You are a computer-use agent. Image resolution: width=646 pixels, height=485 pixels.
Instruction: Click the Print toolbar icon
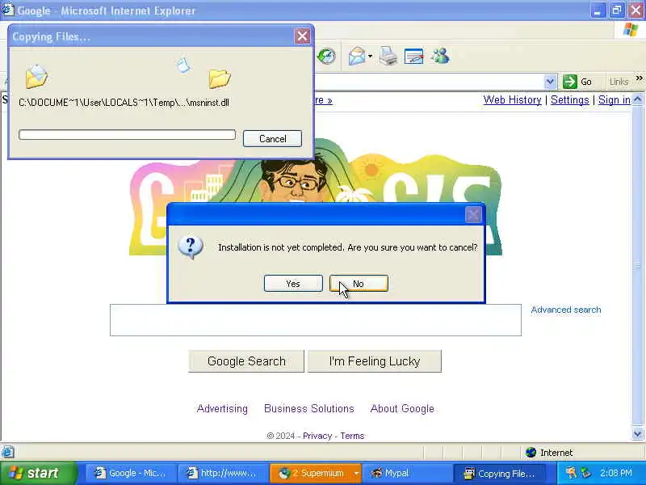[388, 56]
